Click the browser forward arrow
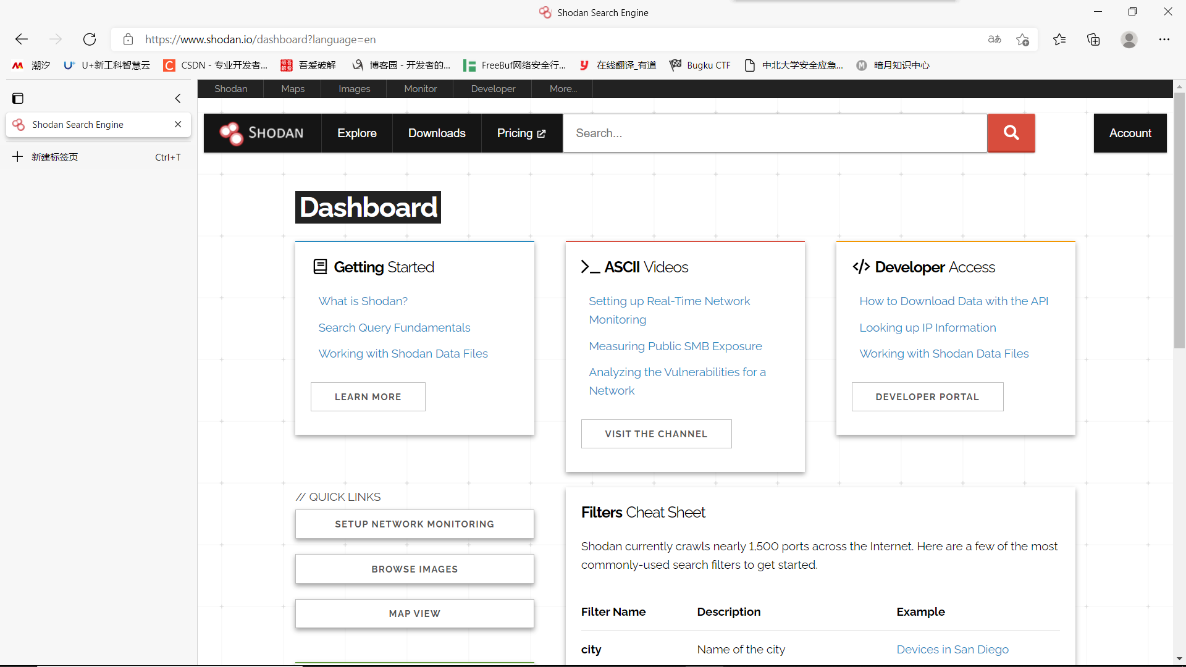Screen dimensions: 1186x667 click(56, 40)
